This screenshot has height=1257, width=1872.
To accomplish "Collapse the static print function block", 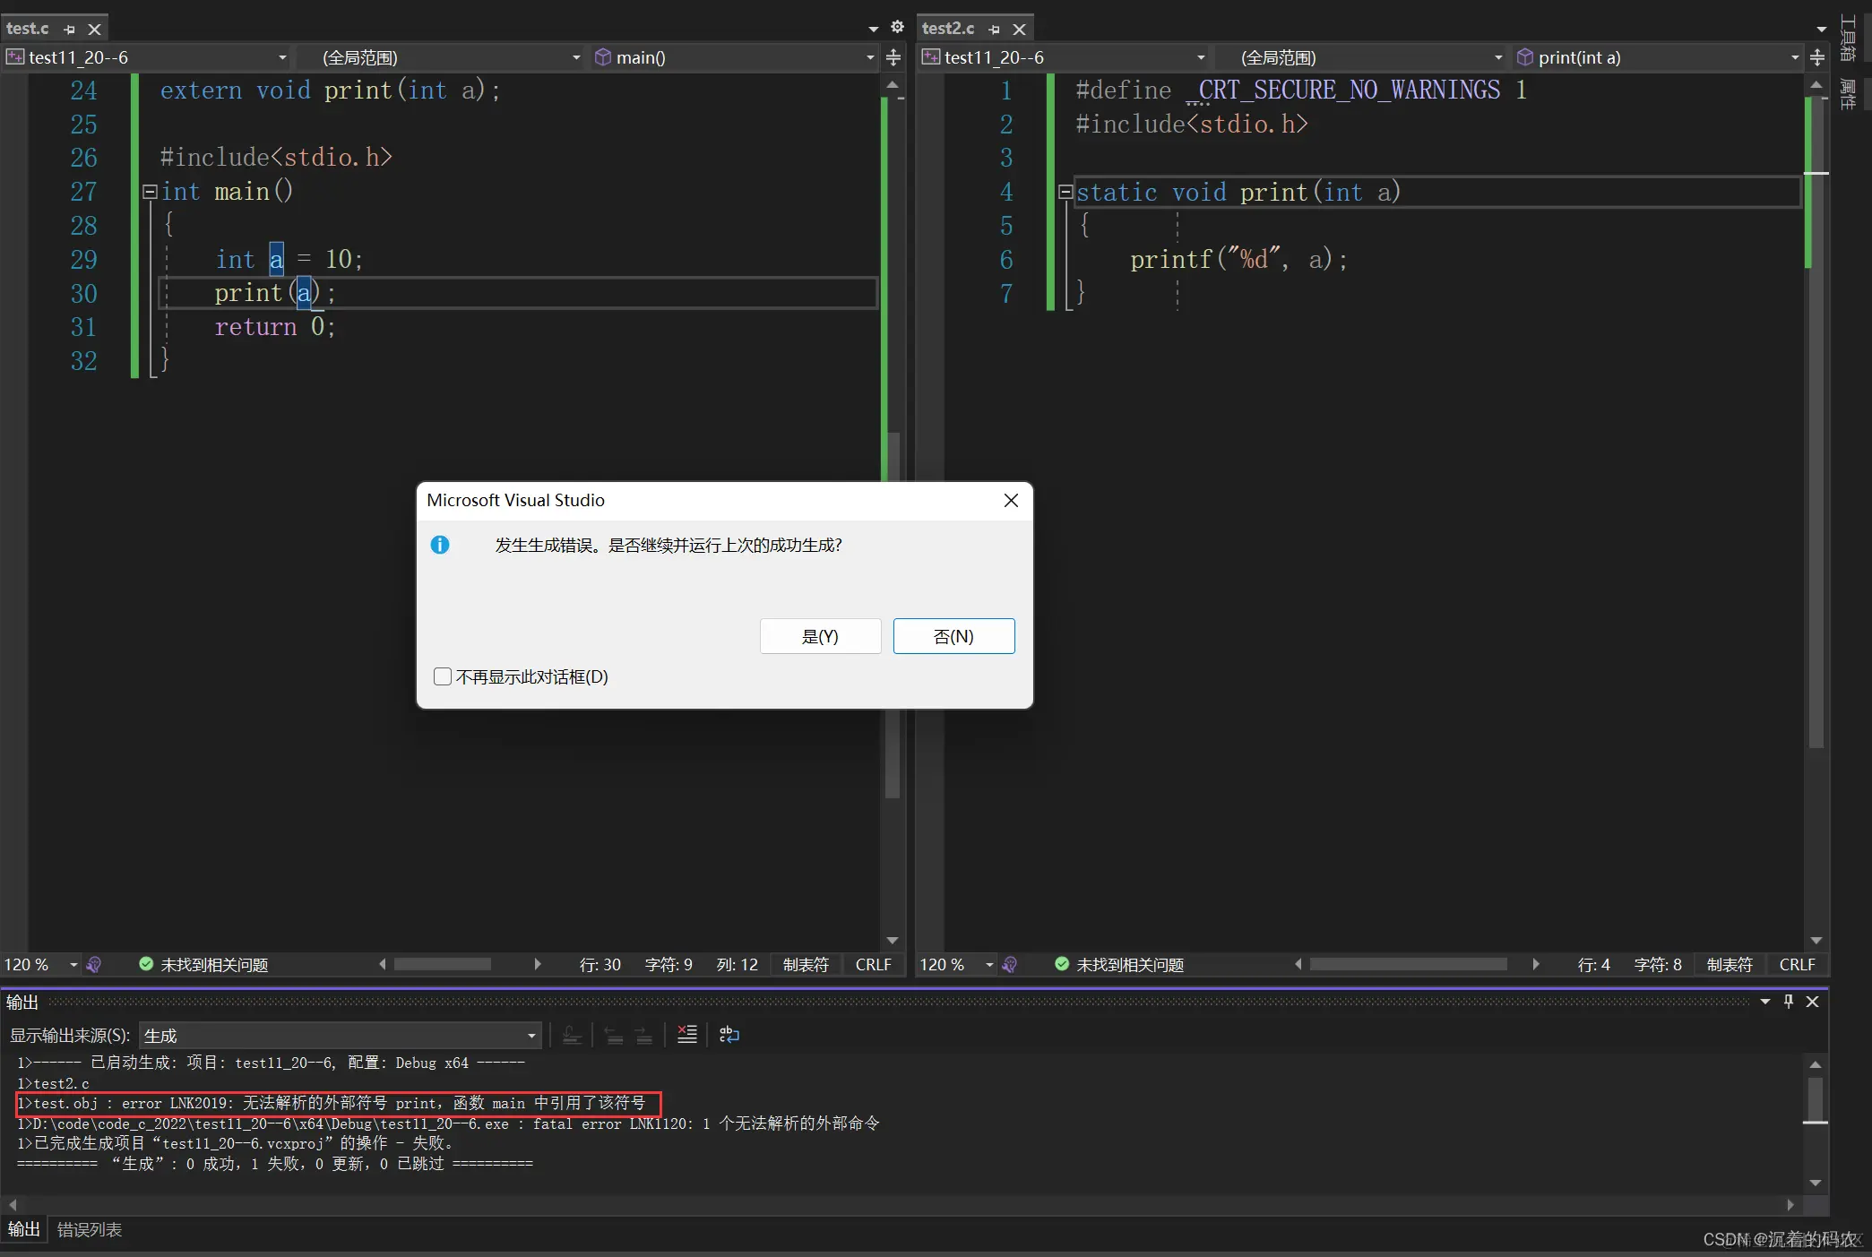I will [x=1065, y=192].
